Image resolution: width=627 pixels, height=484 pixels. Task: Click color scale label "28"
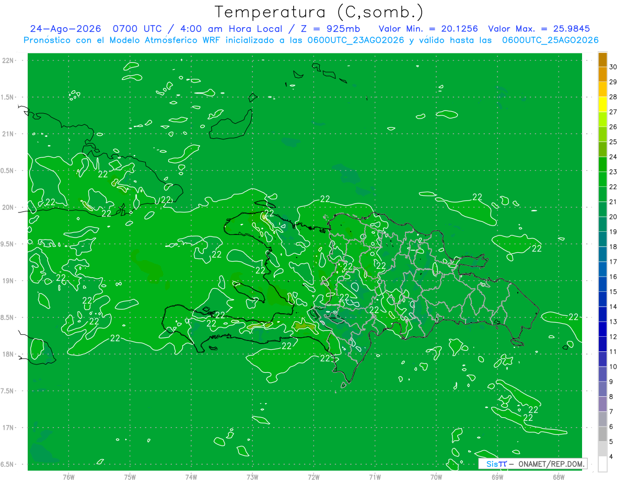613,97
